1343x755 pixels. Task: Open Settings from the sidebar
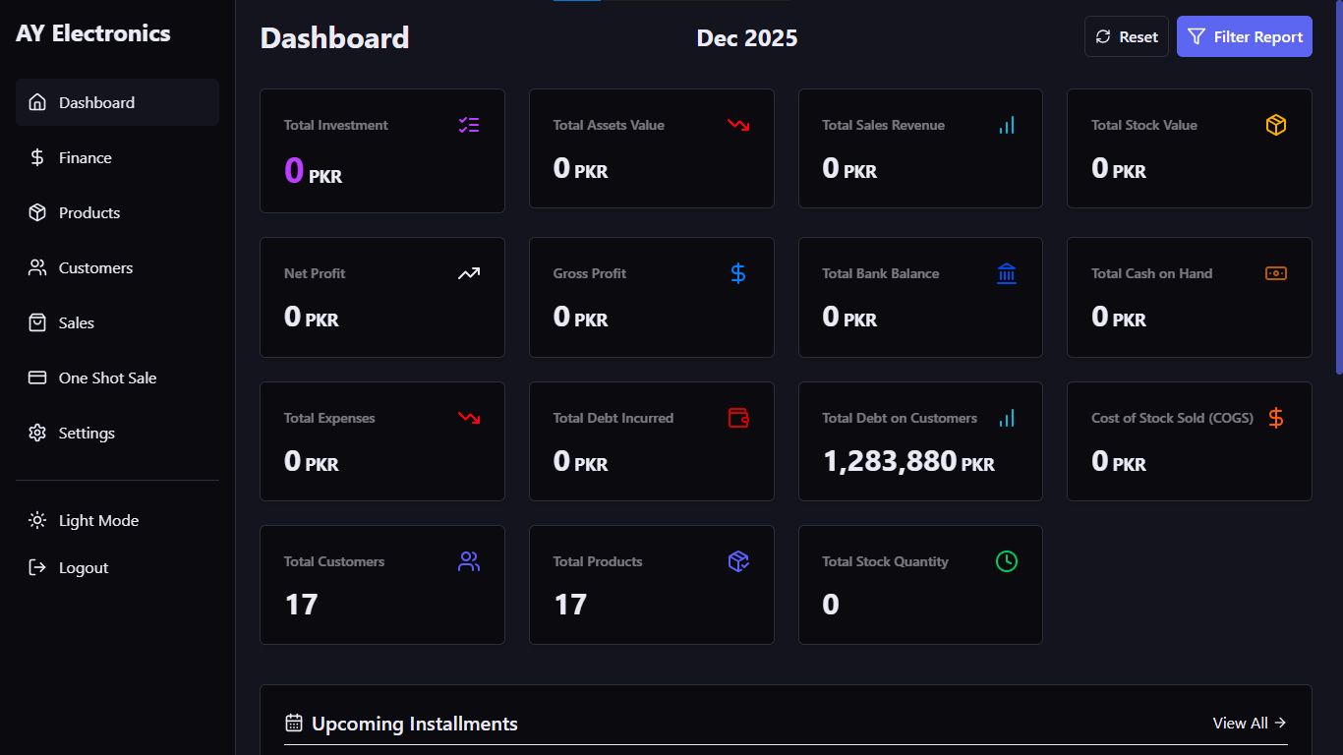(87, 433)
